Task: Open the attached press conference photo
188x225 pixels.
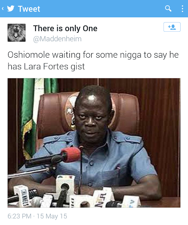Action: coord(94,143)
